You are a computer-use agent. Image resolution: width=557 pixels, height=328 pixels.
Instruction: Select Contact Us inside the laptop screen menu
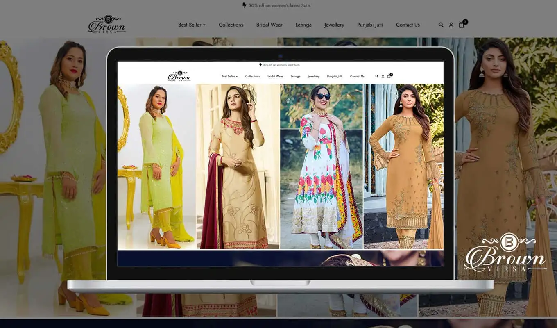(x=357, y=76)
